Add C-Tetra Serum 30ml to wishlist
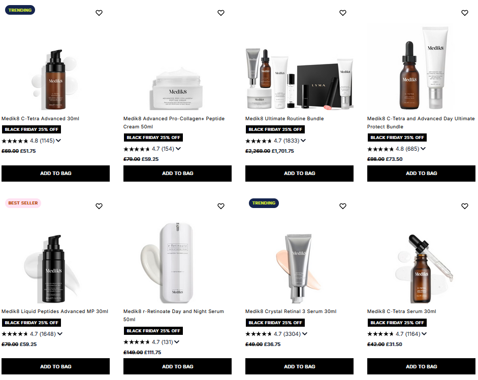478x380 pixels. 465,206
